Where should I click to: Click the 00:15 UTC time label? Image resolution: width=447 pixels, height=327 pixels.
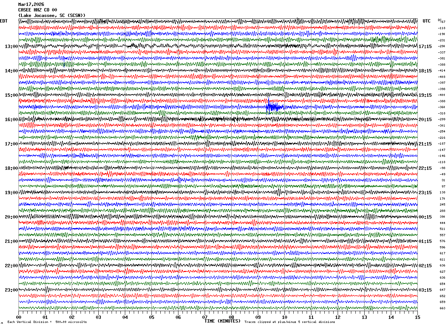tap(425, 217)
